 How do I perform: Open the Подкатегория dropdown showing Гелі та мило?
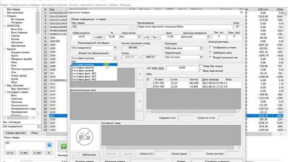(201, 57)
